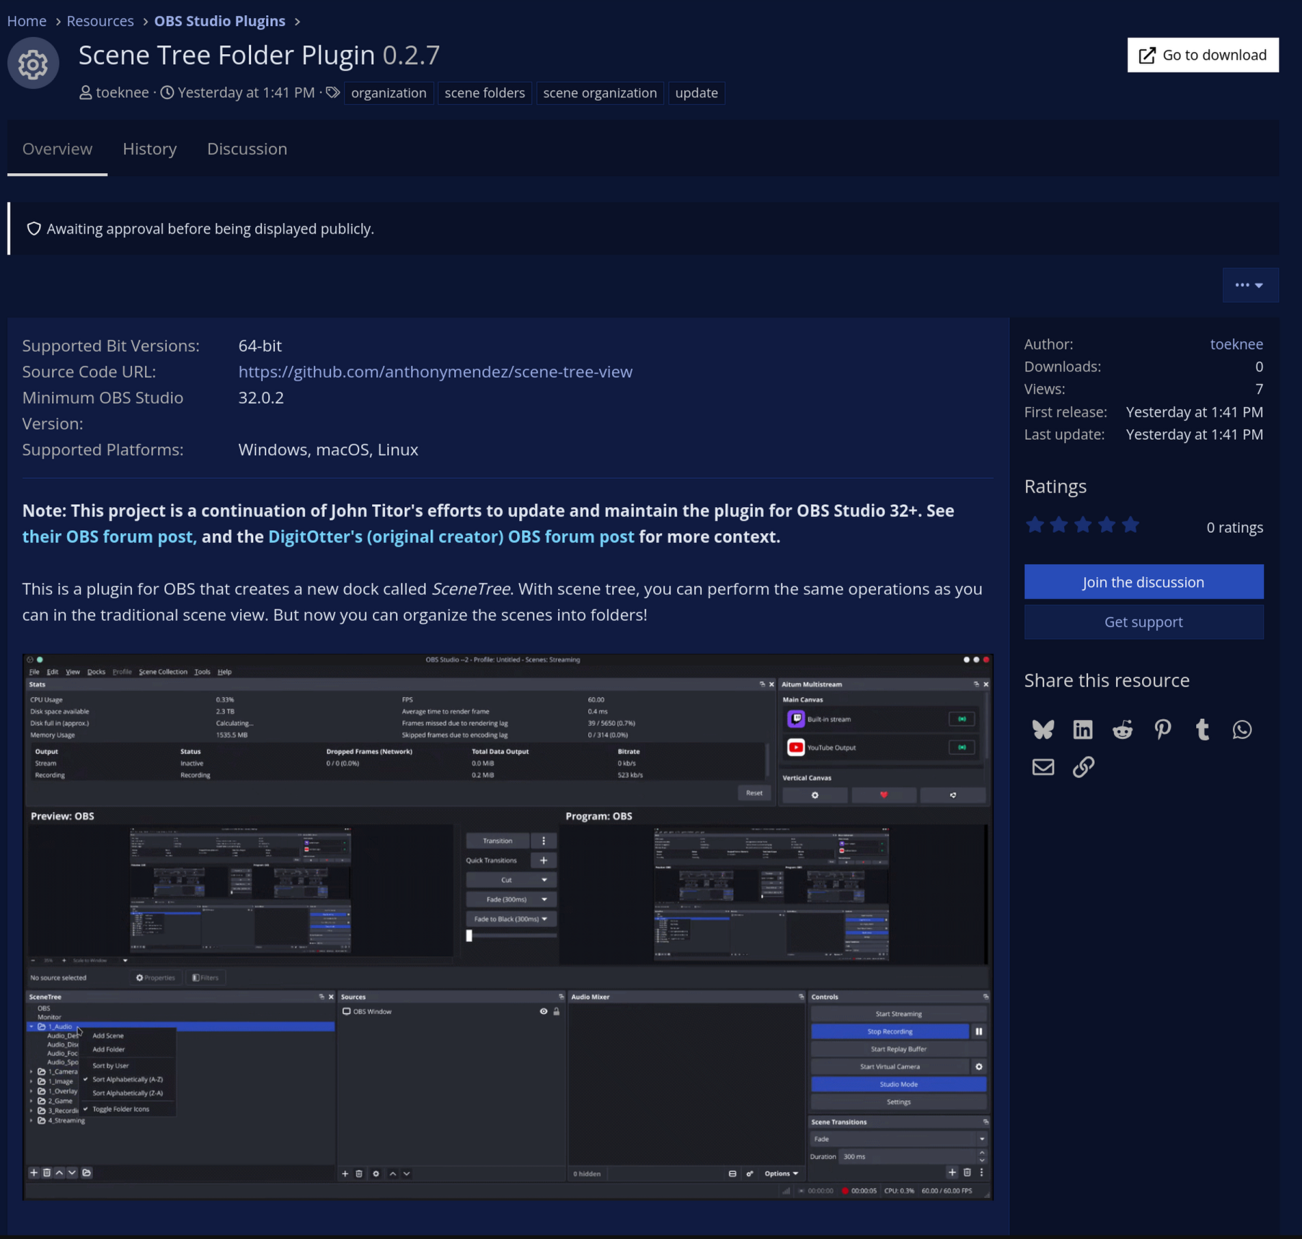Open OBS Studio Plugins breadcrumb link
Viewport: 1302px width, 1239px height.
click(x=219, y=21)
